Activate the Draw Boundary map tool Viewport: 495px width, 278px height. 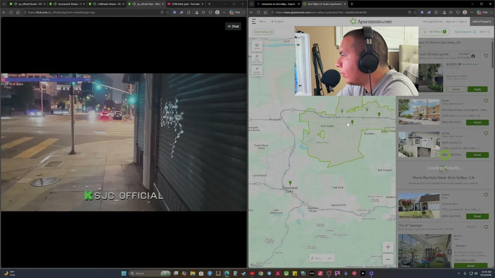tap(257, 58)
